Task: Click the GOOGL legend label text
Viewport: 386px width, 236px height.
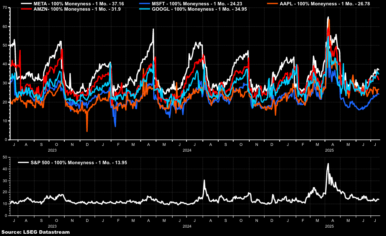Action: point(200,9)
